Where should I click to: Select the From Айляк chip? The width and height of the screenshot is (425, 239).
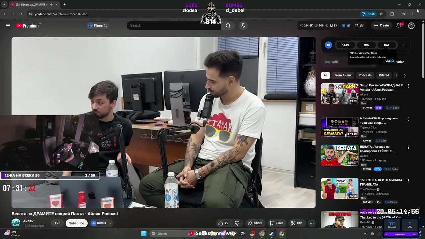343,75
